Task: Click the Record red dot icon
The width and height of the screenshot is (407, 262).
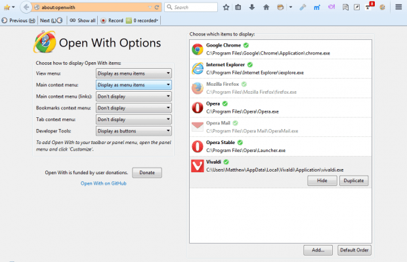Action: (x=103, y=20)
